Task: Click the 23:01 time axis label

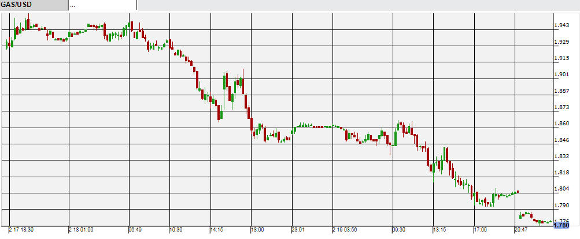Action: (298, 229)
